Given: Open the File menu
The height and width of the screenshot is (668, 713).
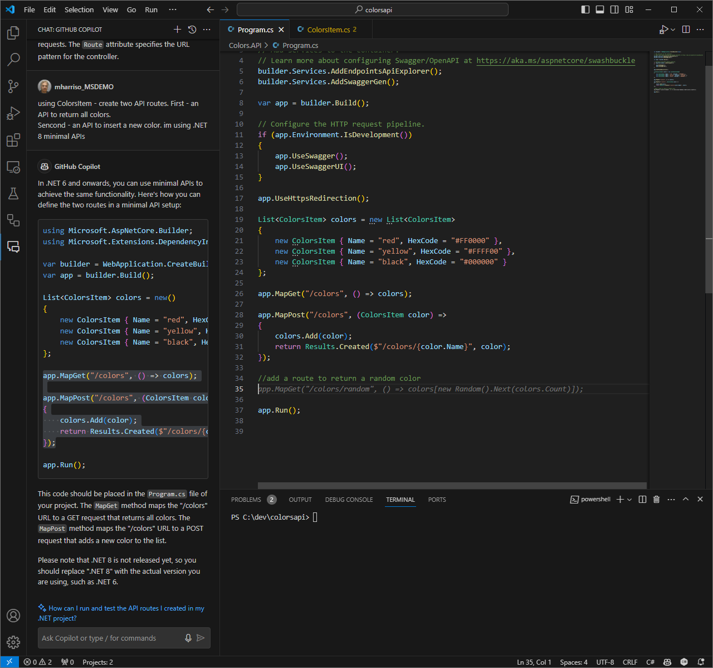Looking at the screenshot, I should 30,9.
